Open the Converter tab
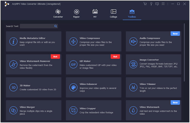This screenshot has height=123, width=190. pyautogui.click(x=58, y=14)
